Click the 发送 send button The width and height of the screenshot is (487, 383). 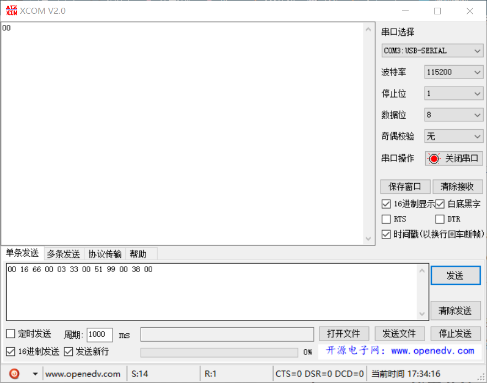(455, 275)
